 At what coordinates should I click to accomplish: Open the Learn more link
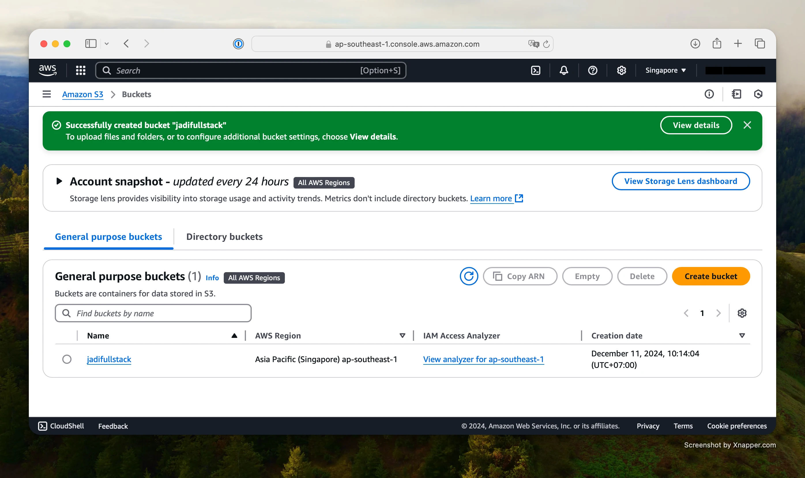[x=496, y=198]
